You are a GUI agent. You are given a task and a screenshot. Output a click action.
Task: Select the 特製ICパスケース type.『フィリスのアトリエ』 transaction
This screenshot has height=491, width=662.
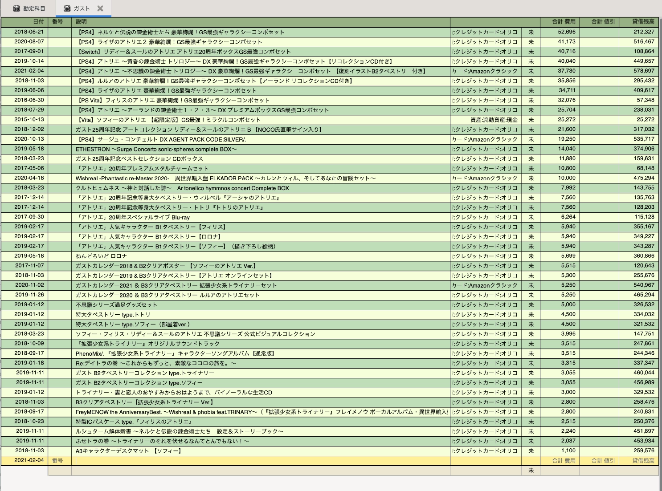point(134,422)
